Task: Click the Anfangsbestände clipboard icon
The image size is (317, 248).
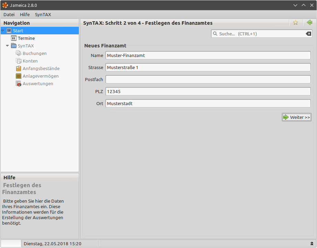Action: click(x=19, y=68)
